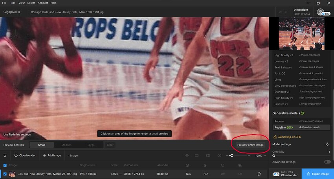This screenshot has height=179, width=334.
Task: Switch to side-by-side view icon
Action: [219, 155]
